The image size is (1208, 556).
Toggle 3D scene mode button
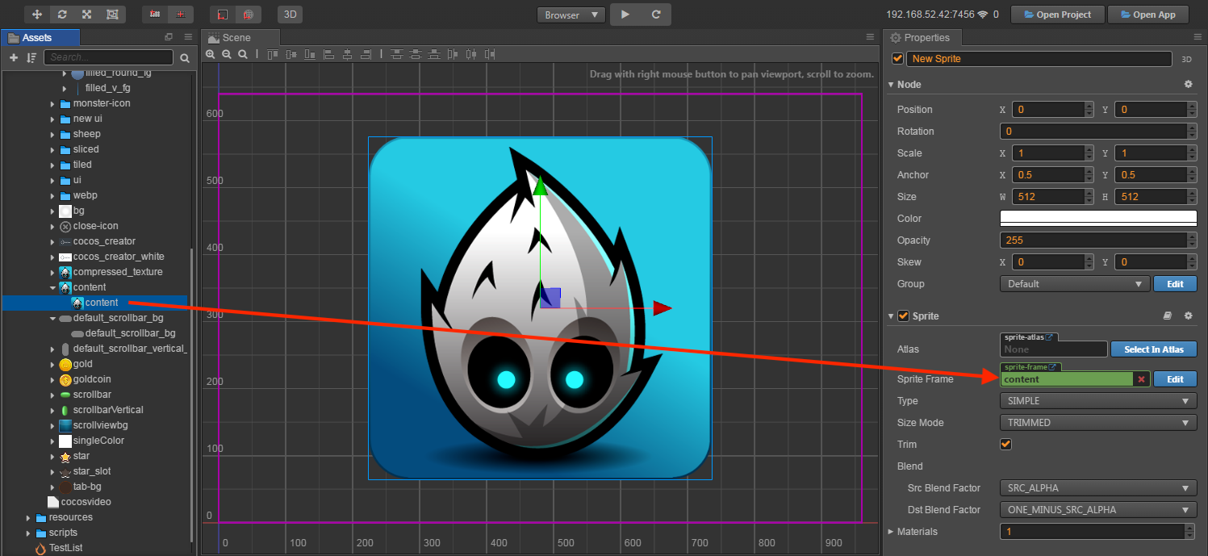click(290, 15)
